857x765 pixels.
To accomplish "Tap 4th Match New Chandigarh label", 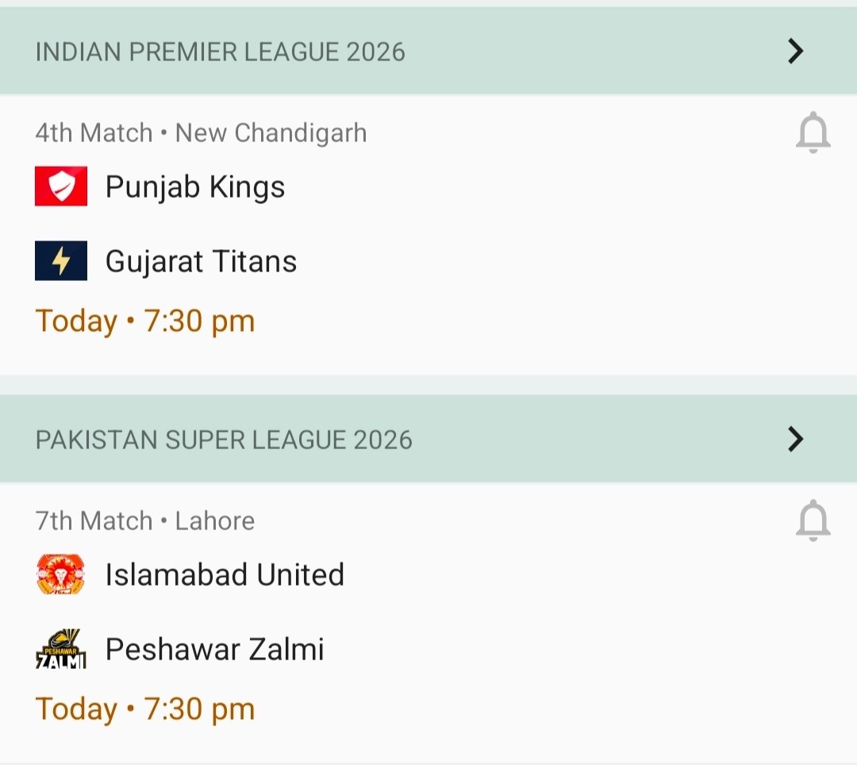I will pyautogui.click(x=201, y=133).
